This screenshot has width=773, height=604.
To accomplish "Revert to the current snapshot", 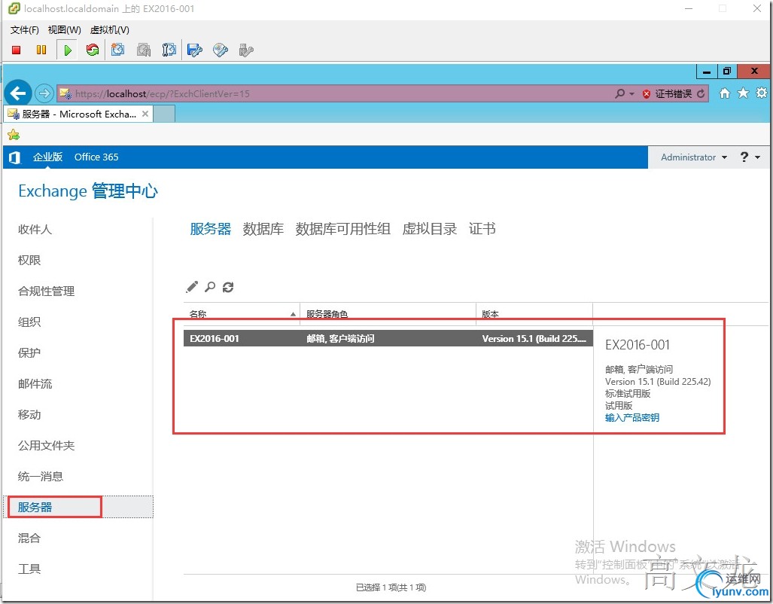I will point(144,50).
